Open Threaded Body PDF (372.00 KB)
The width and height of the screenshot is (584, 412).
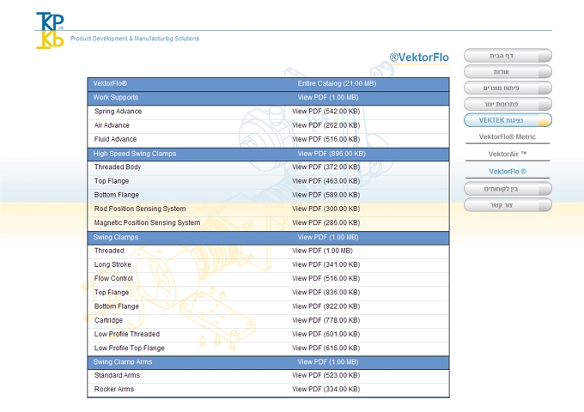click(x=325, y=167)
